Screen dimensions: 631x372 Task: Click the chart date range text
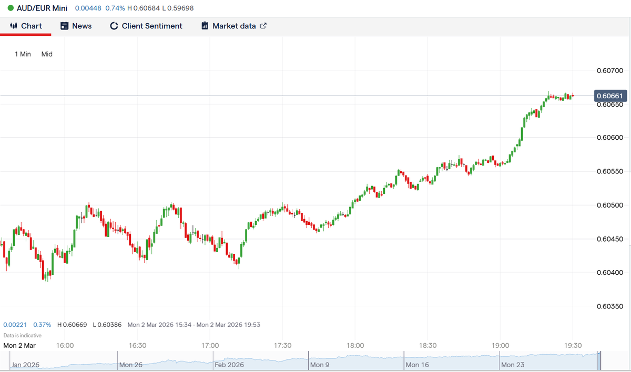(194, 325)
